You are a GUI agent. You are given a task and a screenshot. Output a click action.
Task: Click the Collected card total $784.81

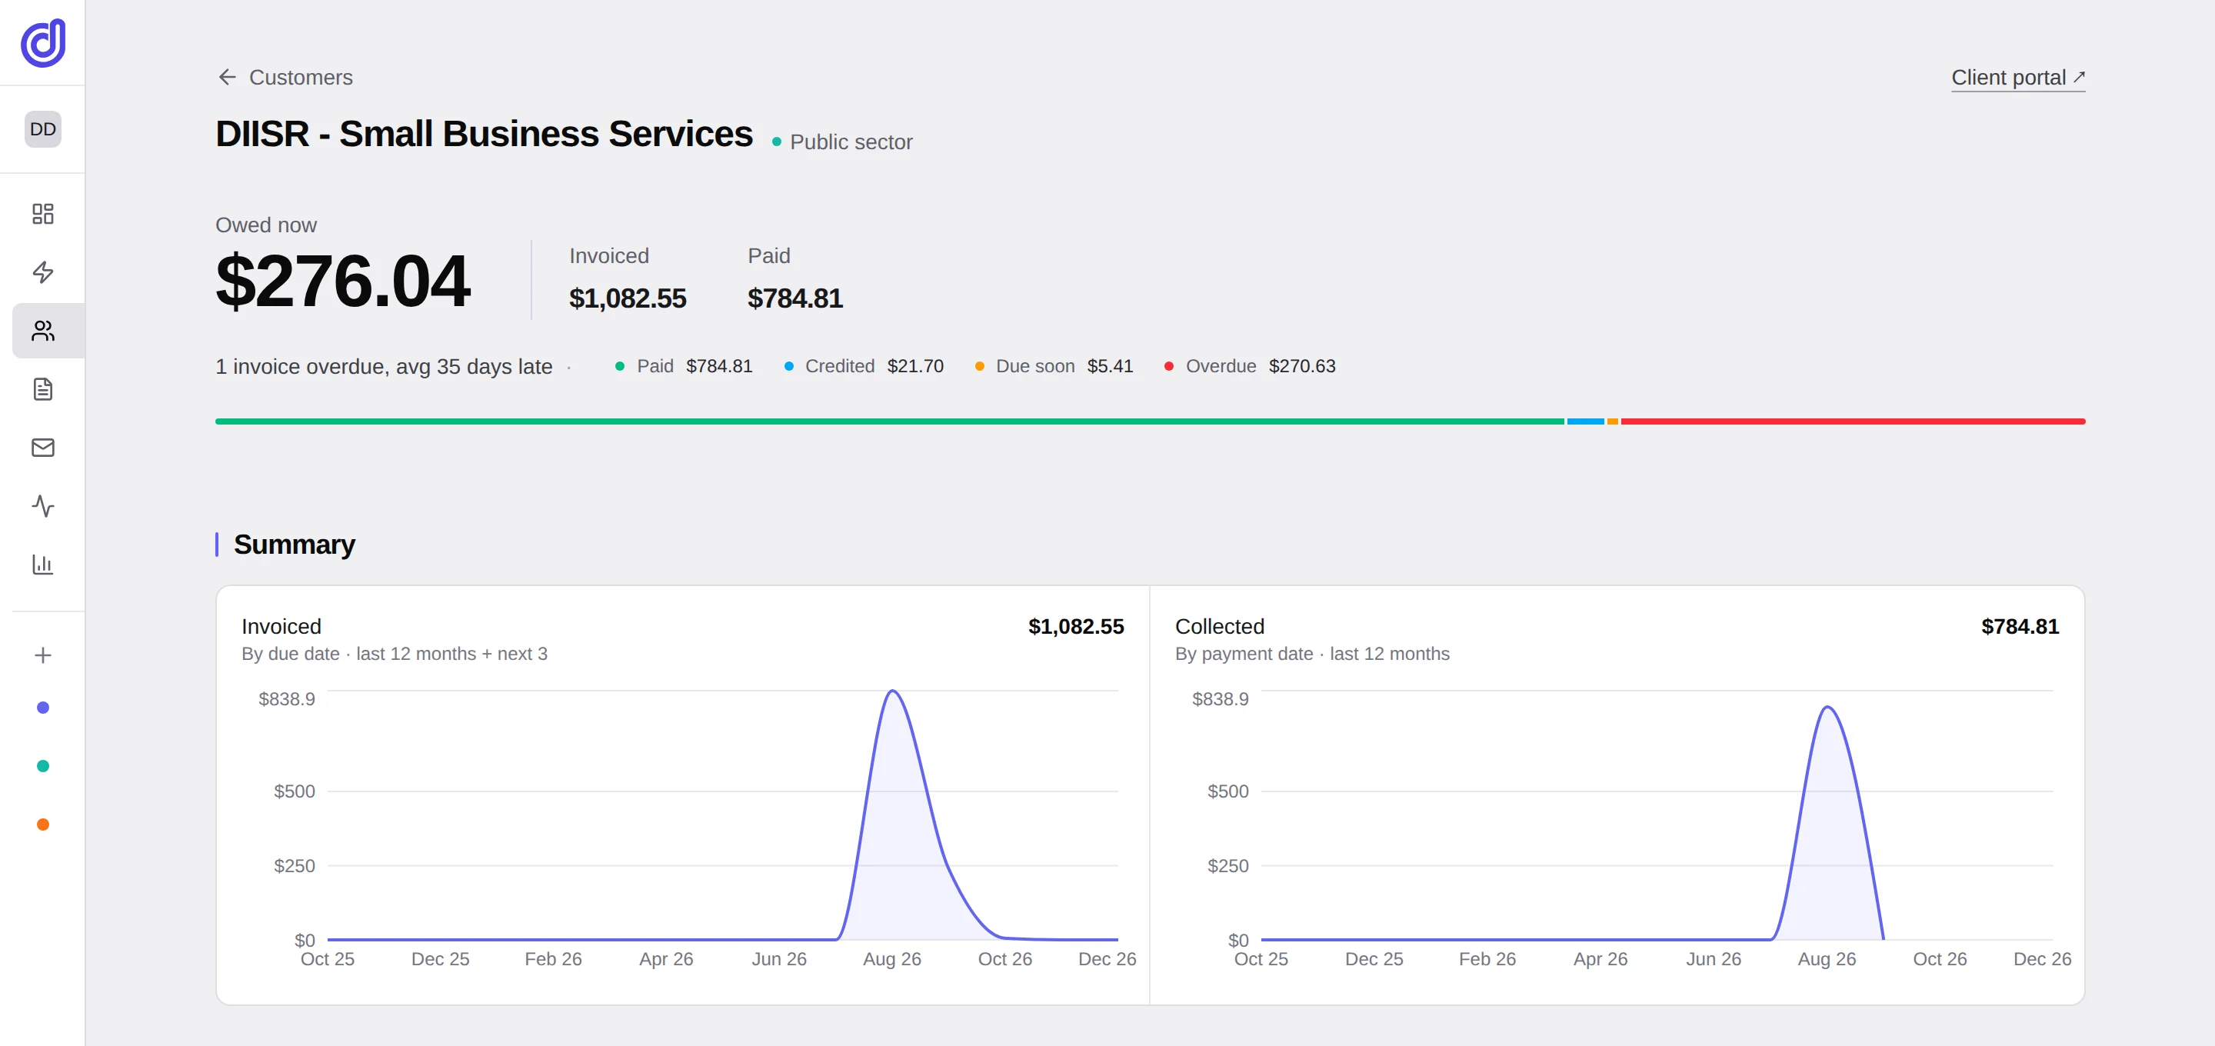[2020, 626]
